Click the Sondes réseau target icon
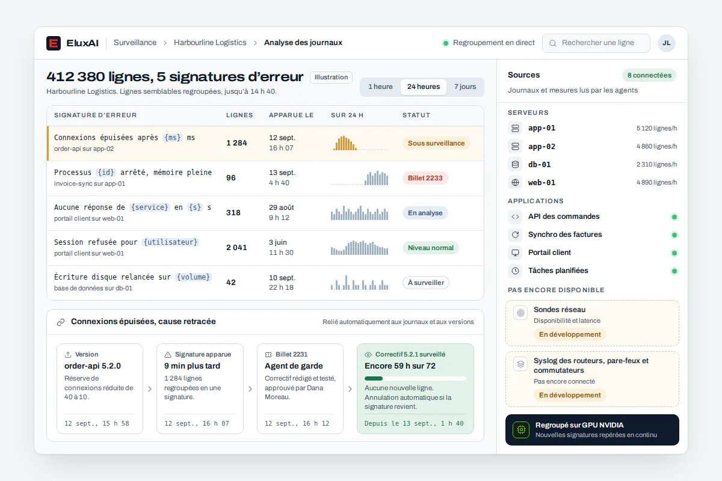 click(x=520, y=313)
